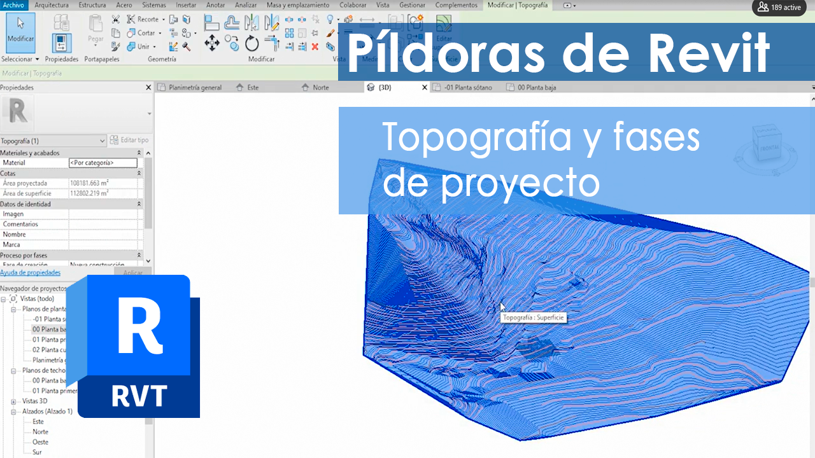Select the Align tool icon
815x458 pixels.
tap(211, 22)
